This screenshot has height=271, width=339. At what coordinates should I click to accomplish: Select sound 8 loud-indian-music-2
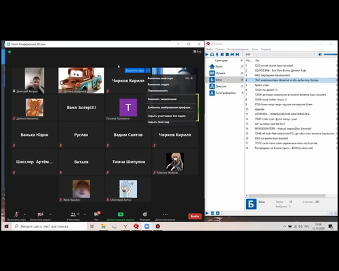coord(291,100)
